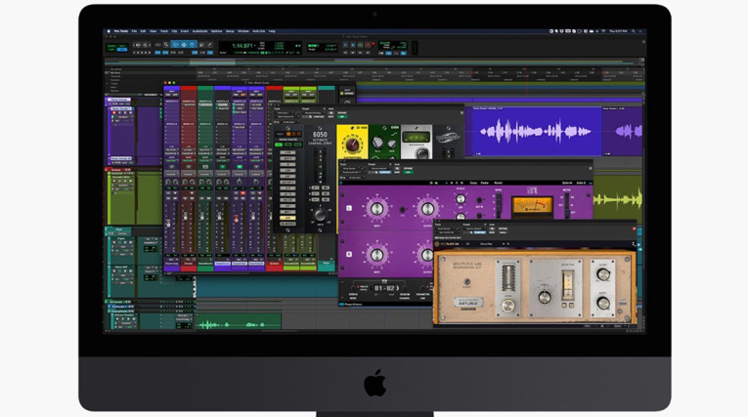748x417 pixels.
Task: Toggle the L channel button on purple compressor
Action: pos(349,208)
